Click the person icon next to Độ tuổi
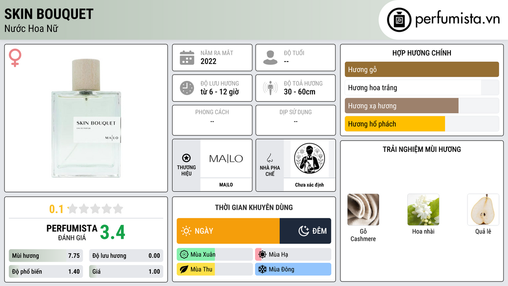The image size is (508, 286). coord(270,58)
